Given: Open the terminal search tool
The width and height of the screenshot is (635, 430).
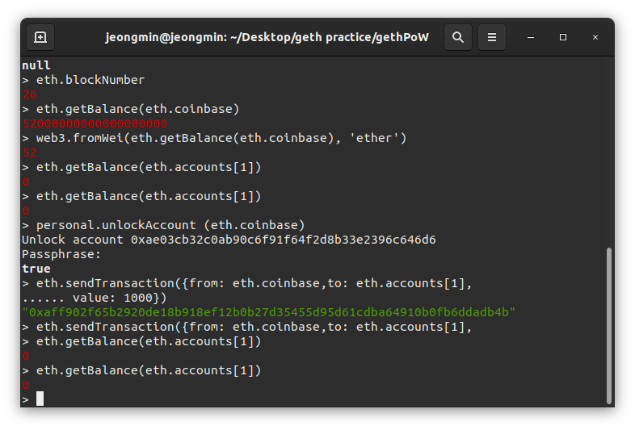Looking at the screenshot, I should click(x=458, y=37).
